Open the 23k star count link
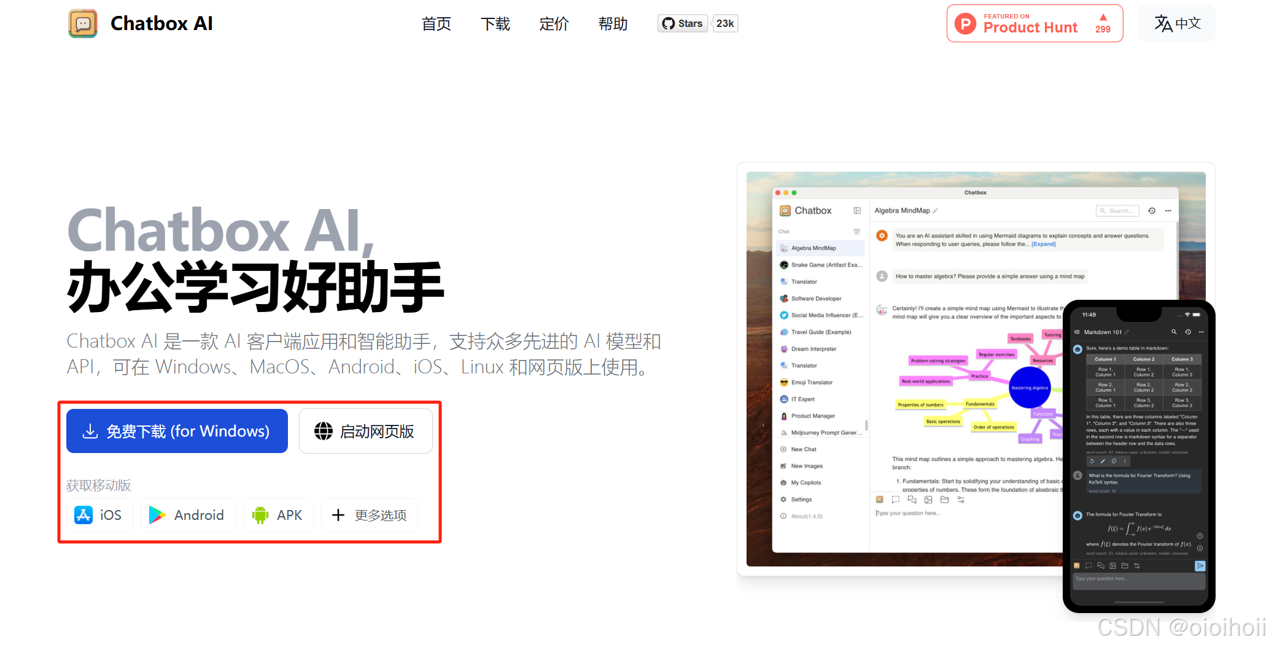 (x=725, y=23)
